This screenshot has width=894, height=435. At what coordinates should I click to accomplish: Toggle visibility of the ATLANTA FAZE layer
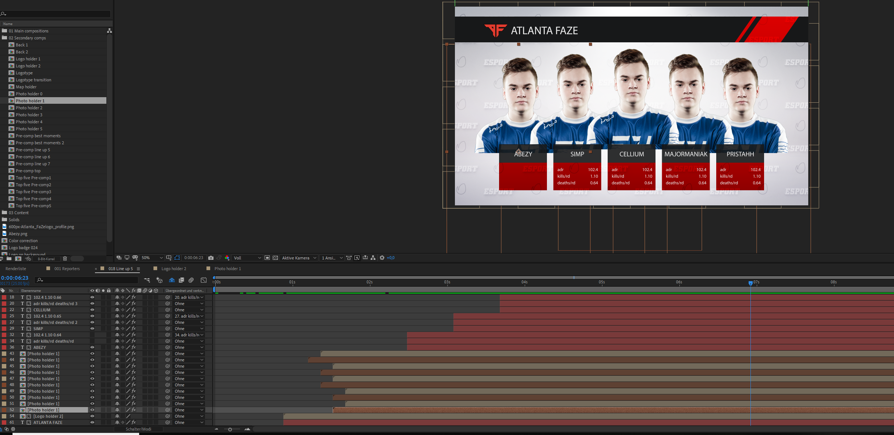92,422
